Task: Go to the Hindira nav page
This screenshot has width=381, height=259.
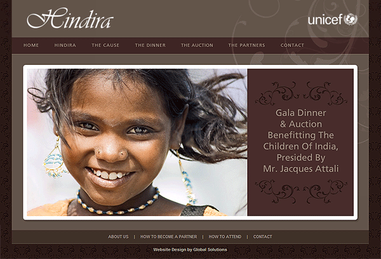Action: [x=65, y=45]
